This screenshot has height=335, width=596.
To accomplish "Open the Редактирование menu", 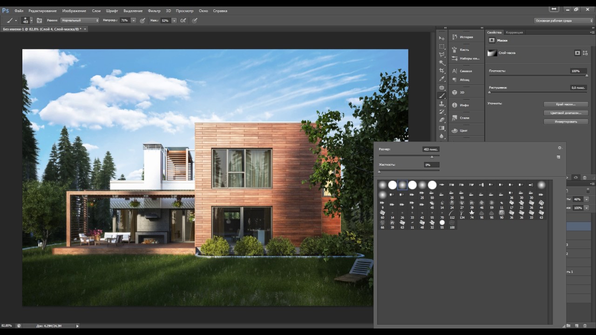I will pos(42,10).
